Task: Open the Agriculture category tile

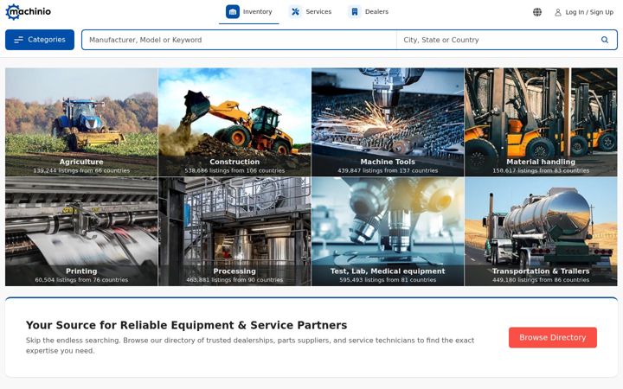Action: click(x=81, y=122)
